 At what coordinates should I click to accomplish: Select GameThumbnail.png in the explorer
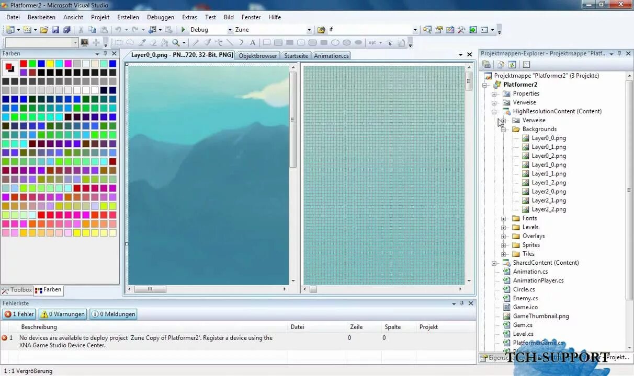point(541,316)
